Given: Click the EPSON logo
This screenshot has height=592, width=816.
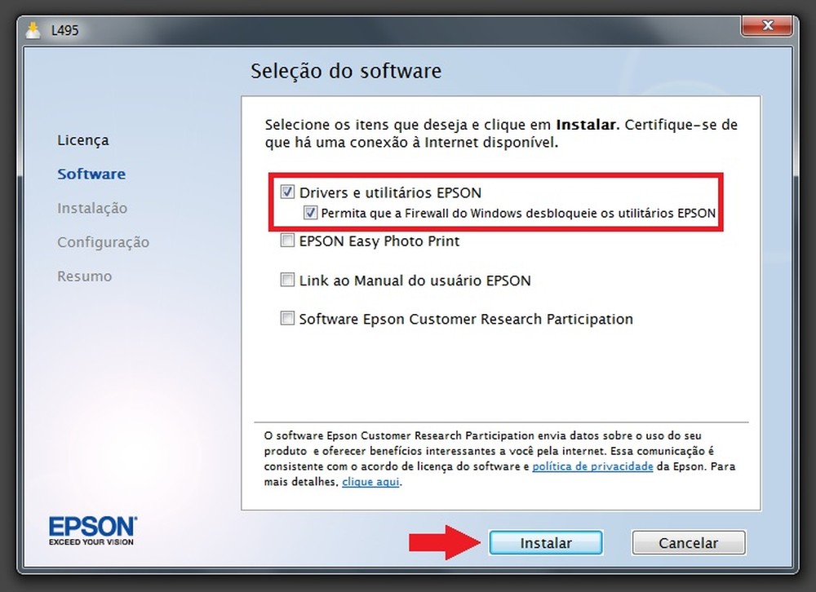Looking at the screenshot, I should [x=93, y=531].
